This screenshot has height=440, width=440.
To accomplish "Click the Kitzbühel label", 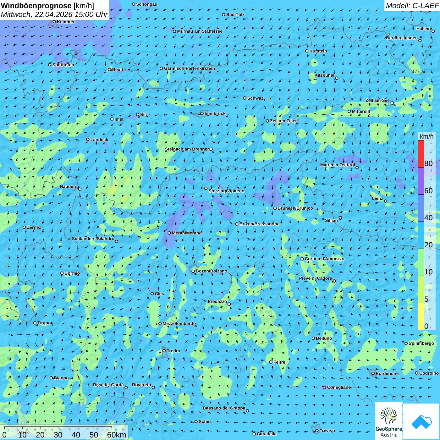I will [x=324, y=75].
